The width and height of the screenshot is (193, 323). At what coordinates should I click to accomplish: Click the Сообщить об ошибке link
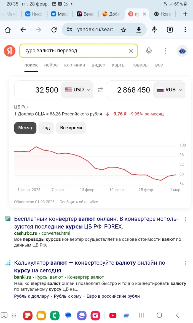click(79, 202)
